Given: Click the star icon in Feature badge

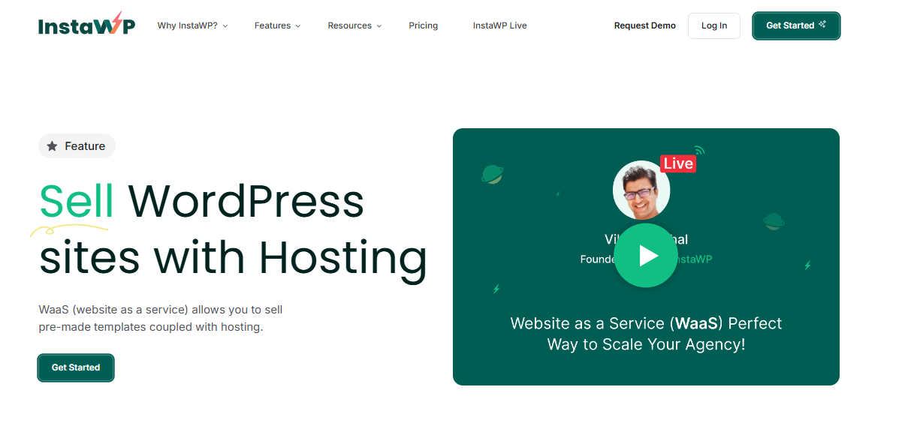Looking at the screenshot, I should tap(52, 146).
